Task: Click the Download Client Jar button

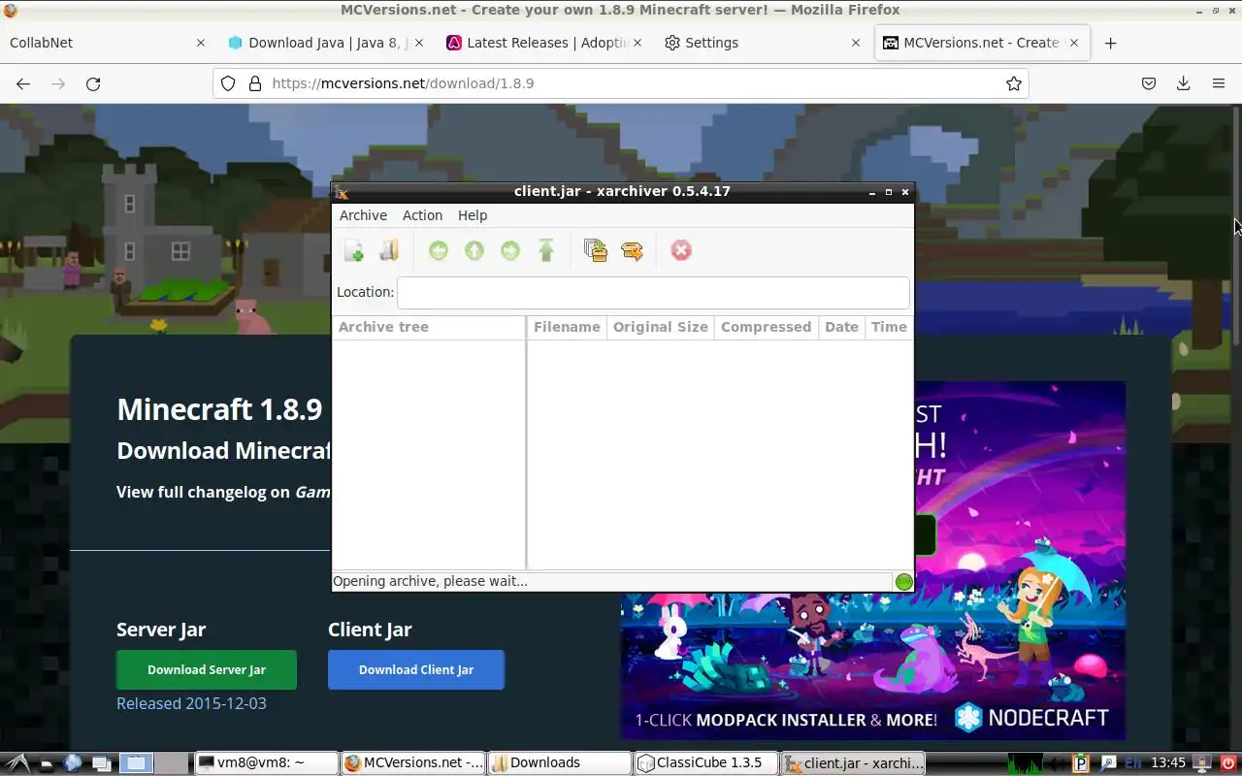Action: coord(416,670)
